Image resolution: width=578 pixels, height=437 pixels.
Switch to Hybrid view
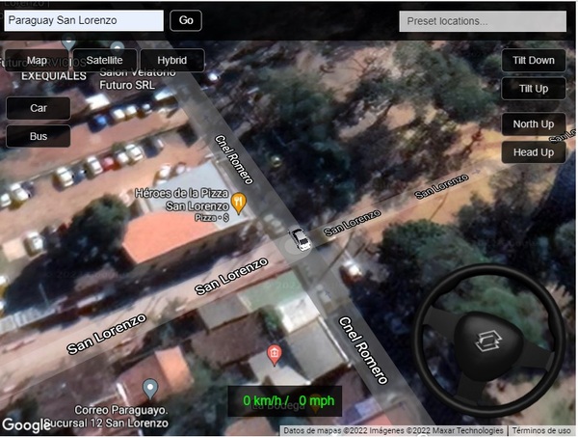coord(172,60)
